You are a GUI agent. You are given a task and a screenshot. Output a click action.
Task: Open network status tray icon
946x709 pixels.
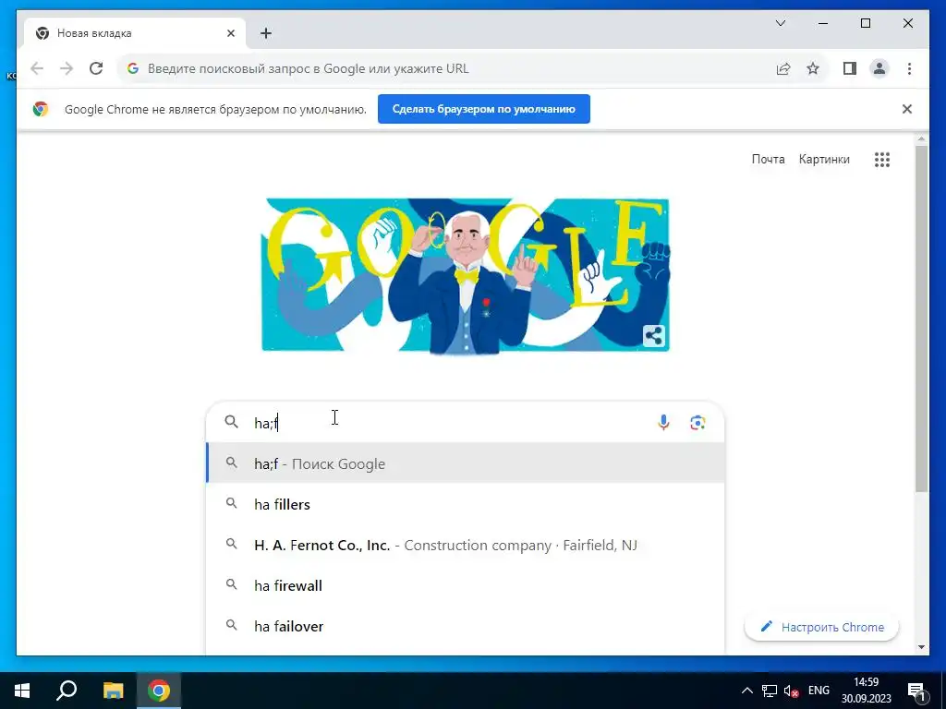coord(770,691)
